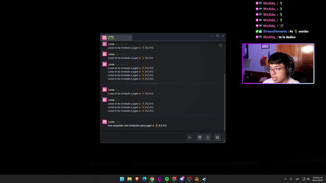Attach a file with the paperclip icon

click(x=208, y=138)
